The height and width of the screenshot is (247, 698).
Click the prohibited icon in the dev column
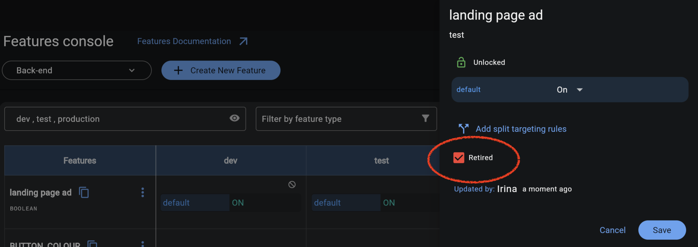tap(292, 184)
